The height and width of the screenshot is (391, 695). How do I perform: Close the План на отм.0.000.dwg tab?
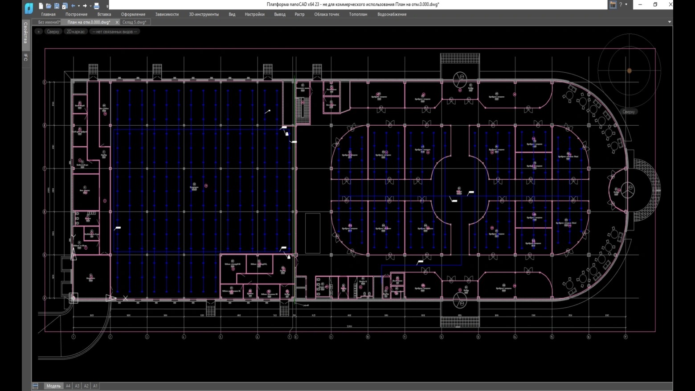(x=117, y=22)
